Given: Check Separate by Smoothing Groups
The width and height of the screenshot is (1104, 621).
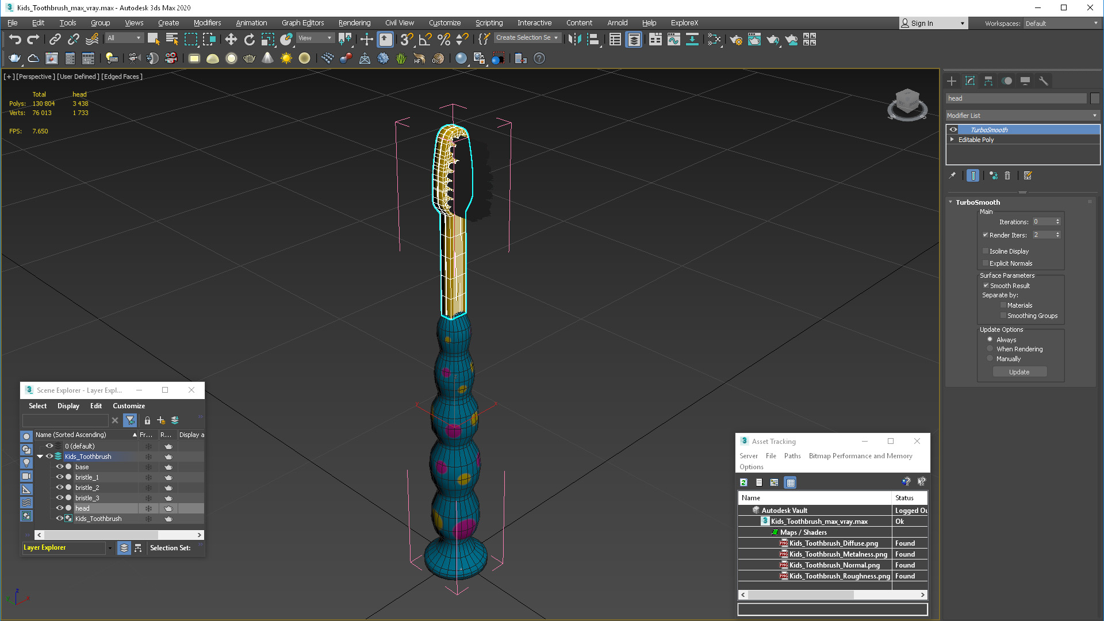Looking at the screenshot, I should [1003, 316].
